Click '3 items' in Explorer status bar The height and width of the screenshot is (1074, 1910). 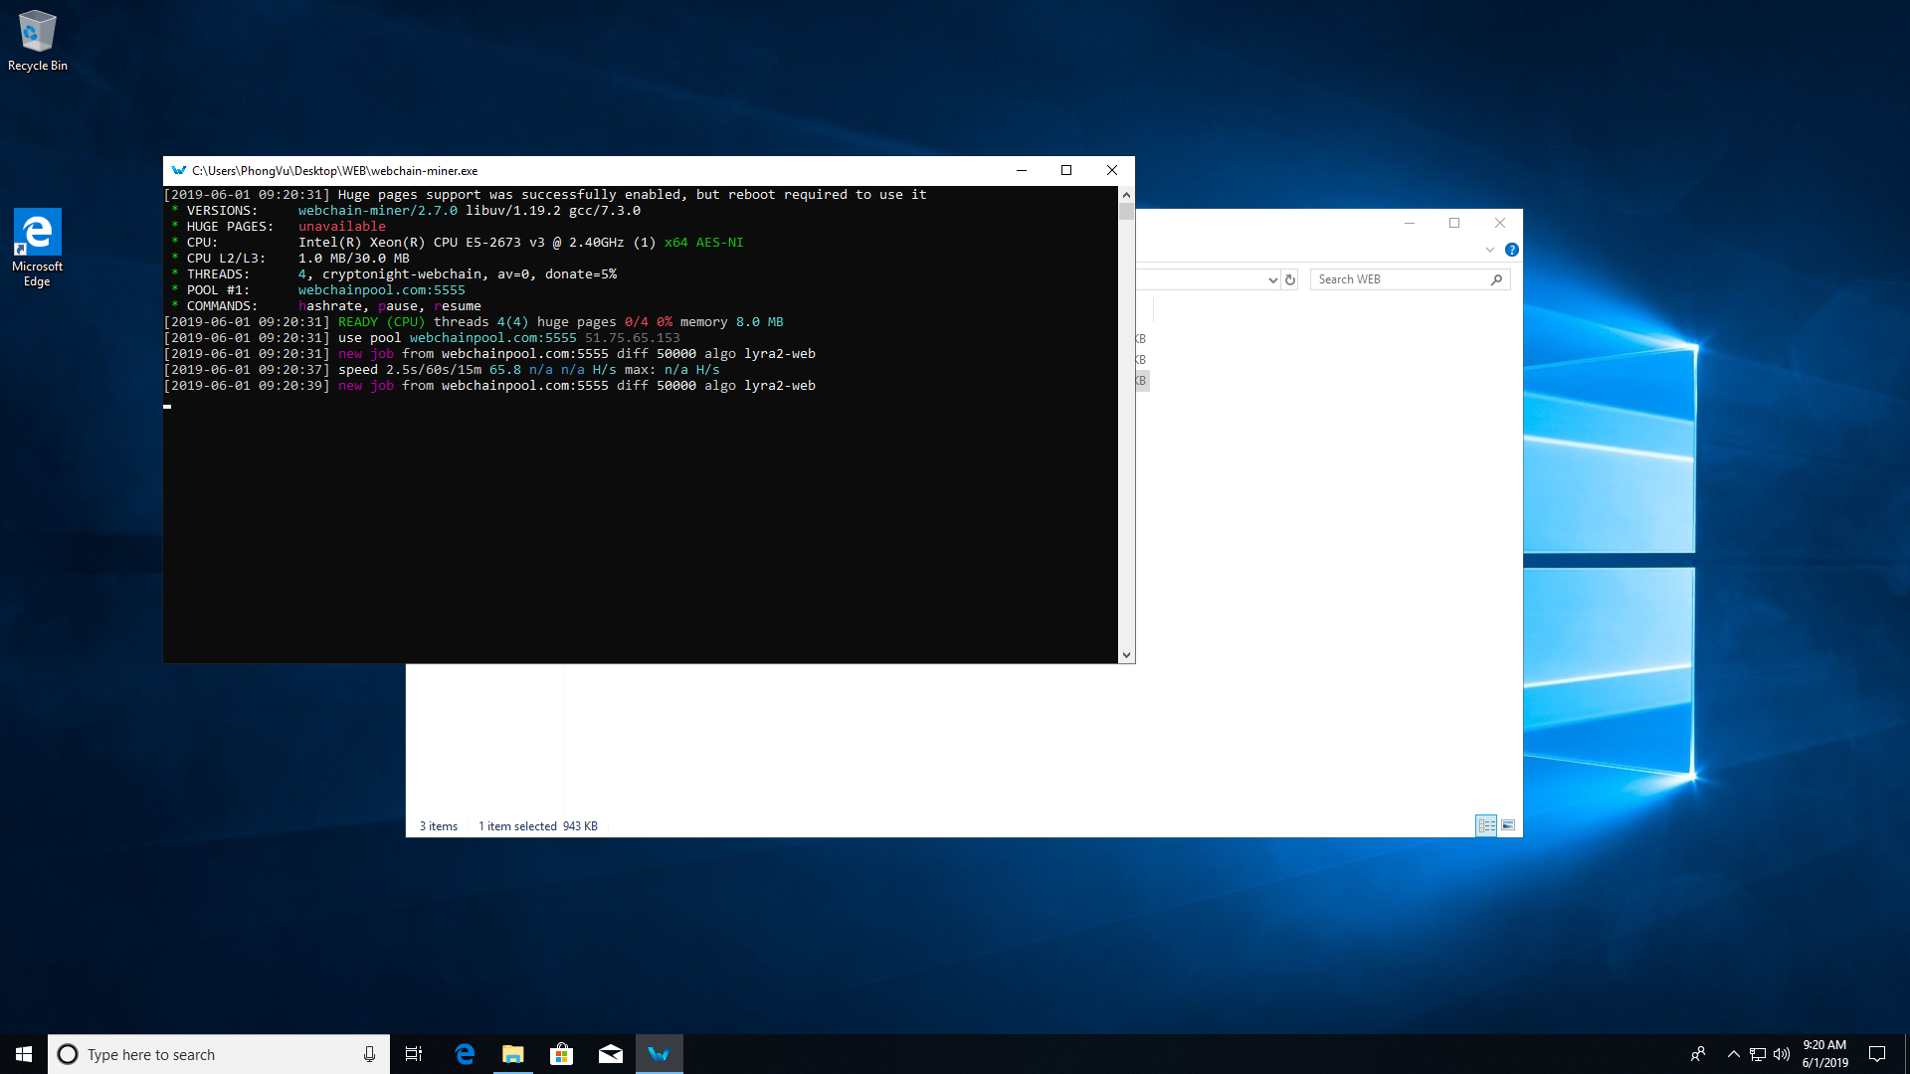click(x=439, y=826)
